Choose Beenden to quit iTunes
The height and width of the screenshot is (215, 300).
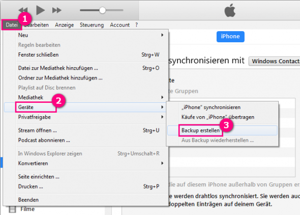point(86,200)
